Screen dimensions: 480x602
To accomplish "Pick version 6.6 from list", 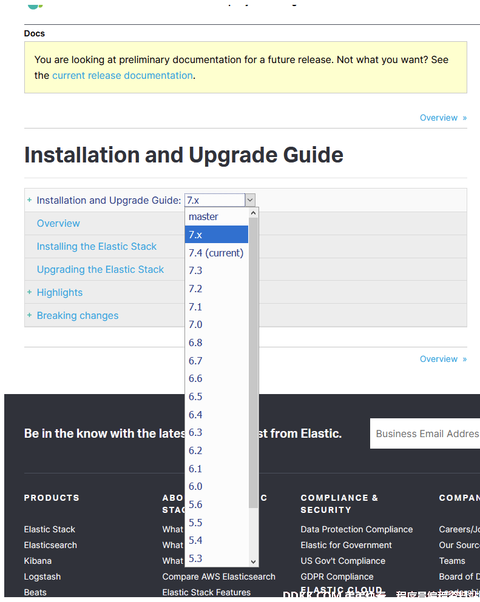I will coord(217,378).
